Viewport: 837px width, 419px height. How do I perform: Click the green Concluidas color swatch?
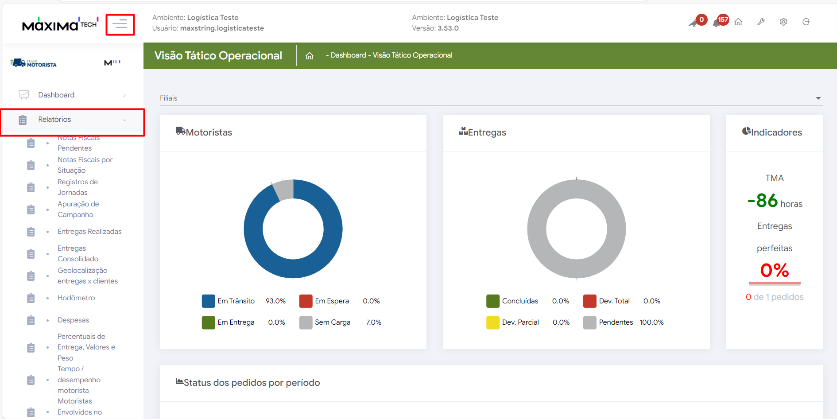[493, 301]
